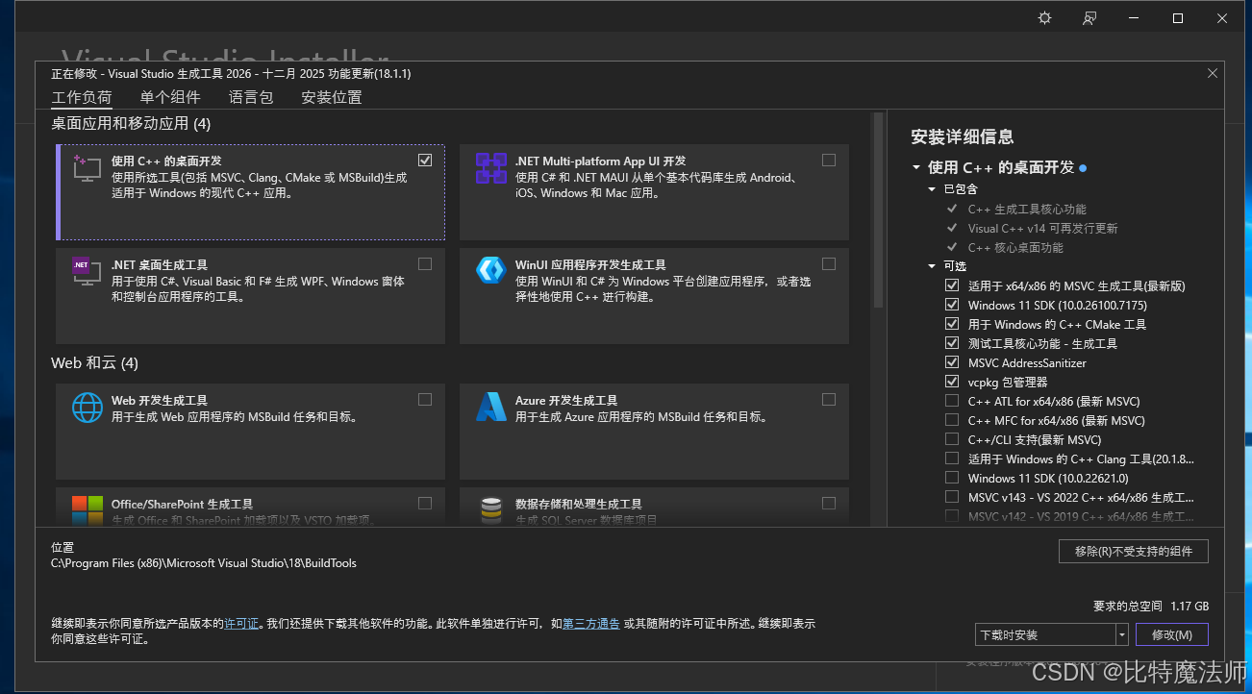Enable C++ ATL for x64/x86 (最新 MSVC)
Viewport: 1252px width, 694px height.
pyautogui.click(x=952, y=401)
